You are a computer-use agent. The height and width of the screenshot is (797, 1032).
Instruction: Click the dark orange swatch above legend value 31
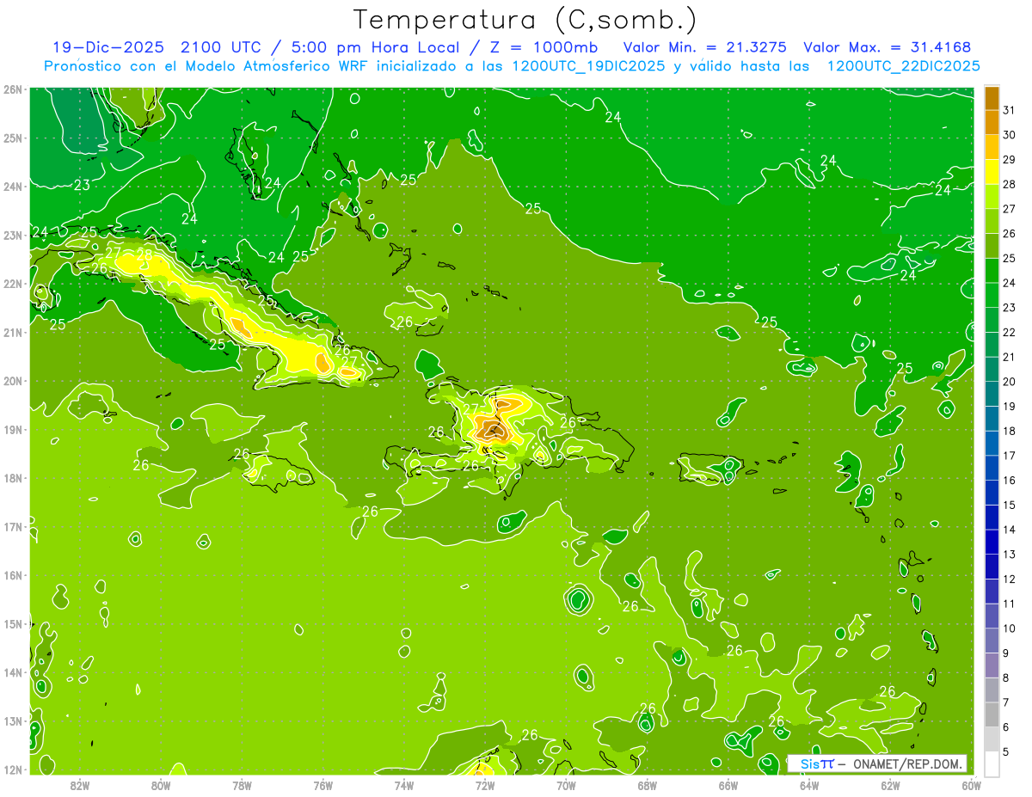pos(992,98)
